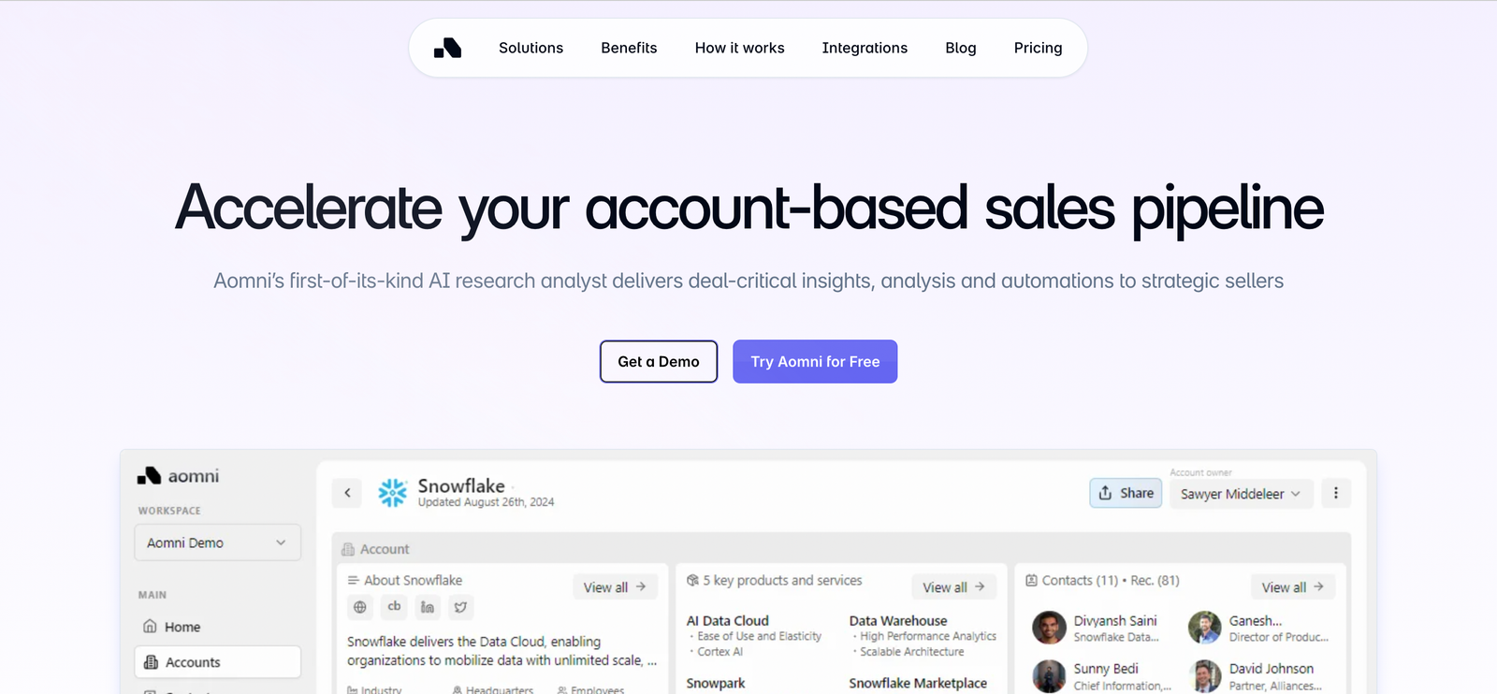
Task: Click the Share button
Action: point(1126,493)
